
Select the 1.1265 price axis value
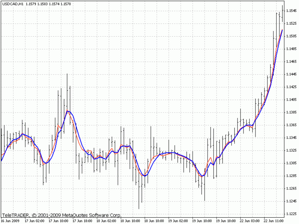291,189
